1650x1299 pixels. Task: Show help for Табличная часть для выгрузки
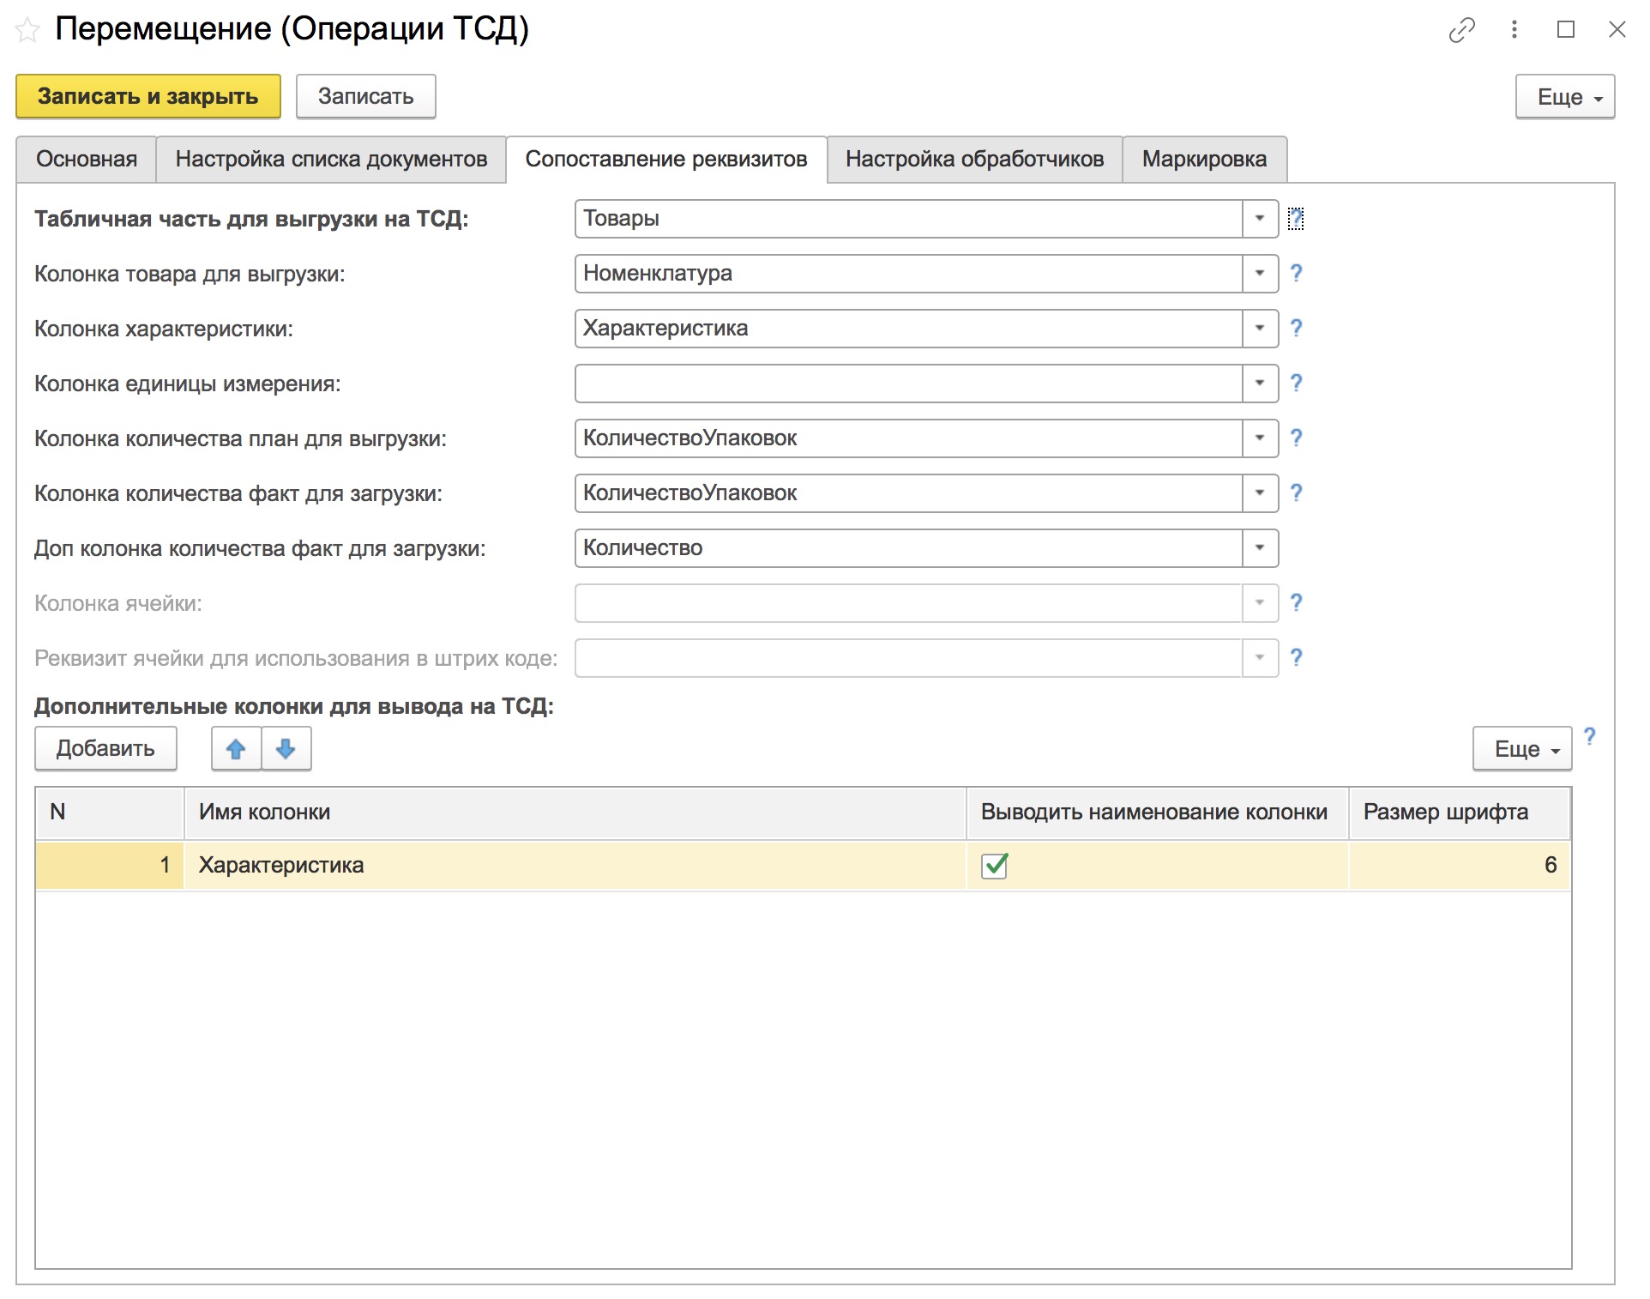tap(1296, 219)
